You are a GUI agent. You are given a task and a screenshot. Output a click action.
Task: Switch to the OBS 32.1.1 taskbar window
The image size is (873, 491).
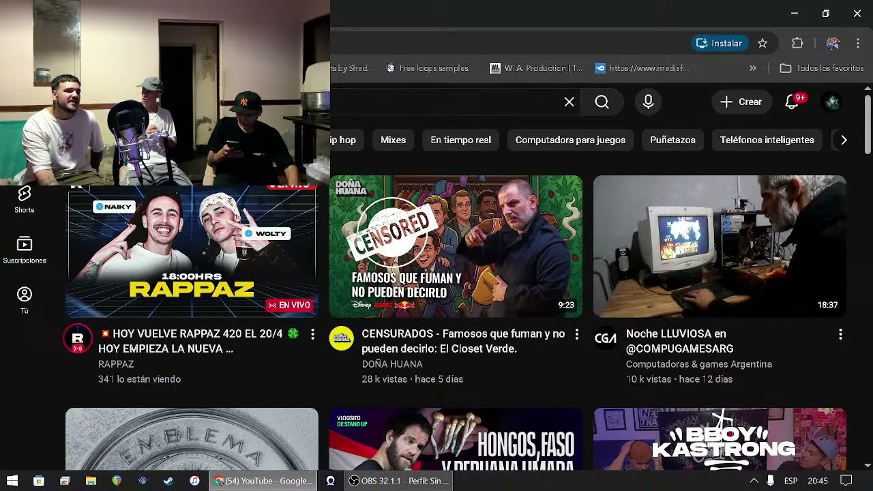tap(399, 481)
